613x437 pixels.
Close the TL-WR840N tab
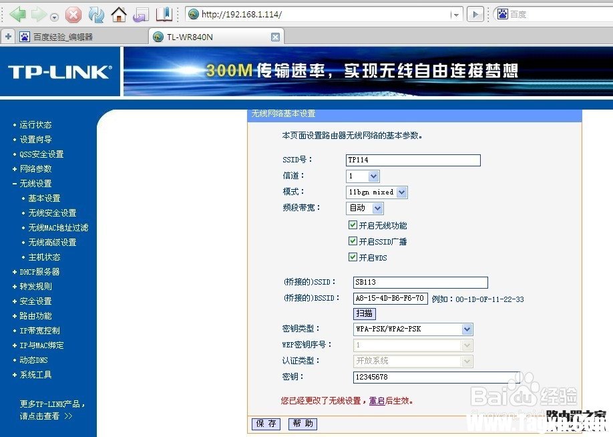[275, 37]
